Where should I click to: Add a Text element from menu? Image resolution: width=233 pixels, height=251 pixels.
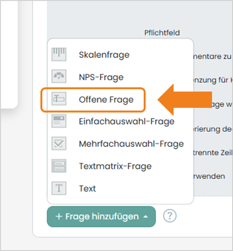(x=87, y=189)
